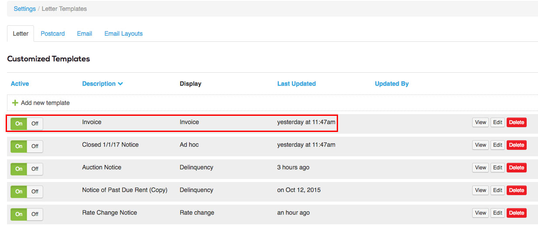Switch off the Closed 1/1/17 Notice template
The image size is (538, 226).
[x=35, y=146]
